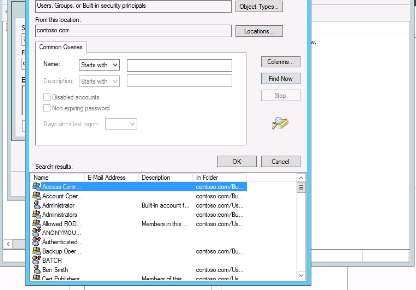Viewport: 416px width, 290px height.
Task: Click the Allowed ROD group icon
Action: [37, 224]
